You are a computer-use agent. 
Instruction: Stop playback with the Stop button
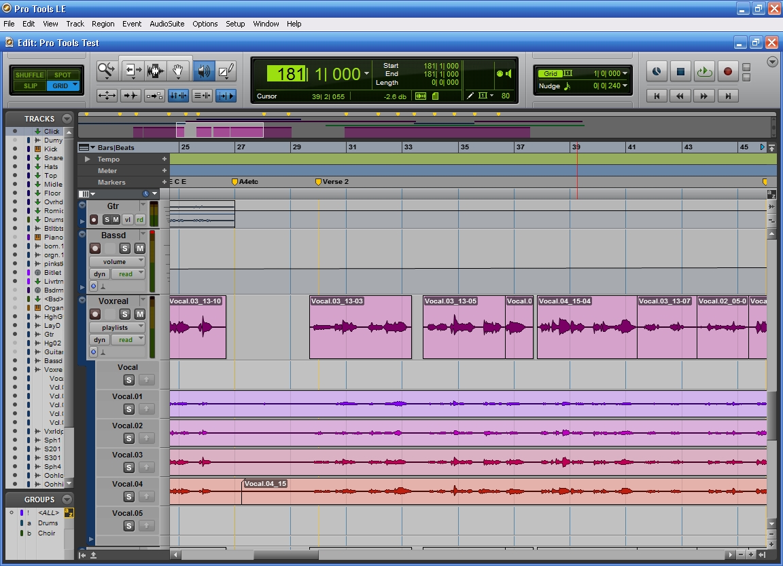[x=680, y=71]
